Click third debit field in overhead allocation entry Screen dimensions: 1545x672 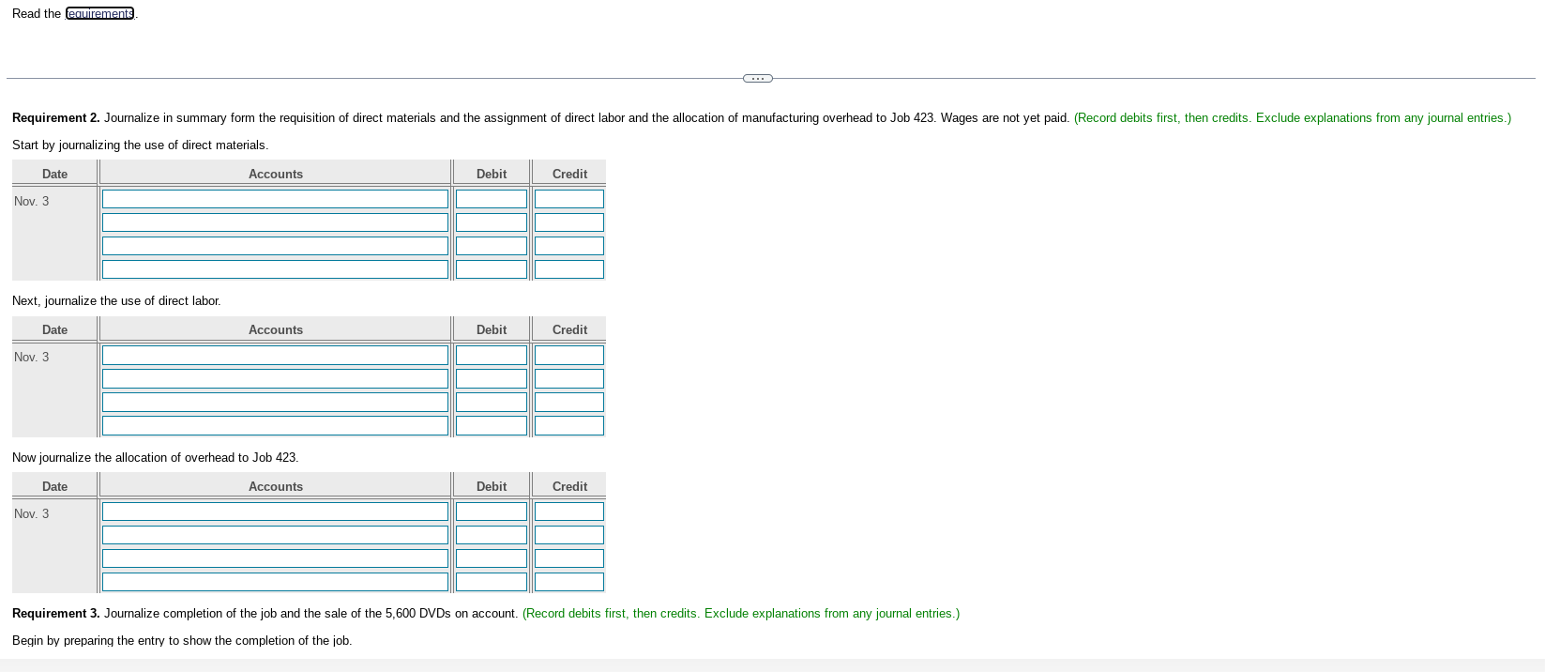click(x=492, y=558)
